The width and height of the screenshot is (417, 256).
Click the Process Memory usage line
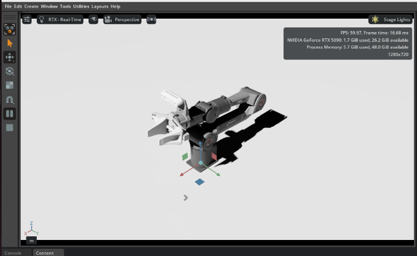[x=358, y=47]
